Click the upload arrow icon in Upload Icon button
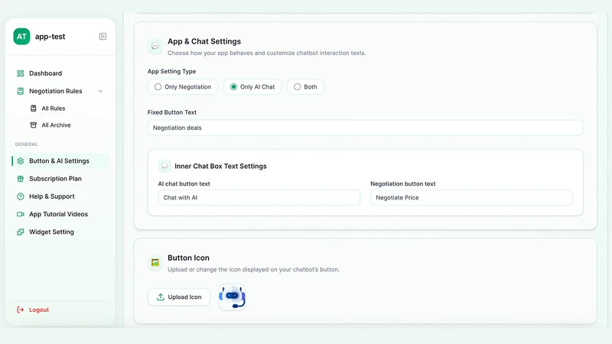Image resolution: width=612 pixels, height=344 pixels. pos(161,297)
